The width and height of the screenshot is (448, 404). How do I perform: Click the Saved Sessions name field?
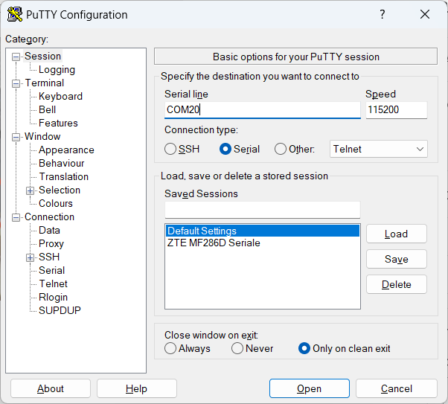(x=262, y=209)
